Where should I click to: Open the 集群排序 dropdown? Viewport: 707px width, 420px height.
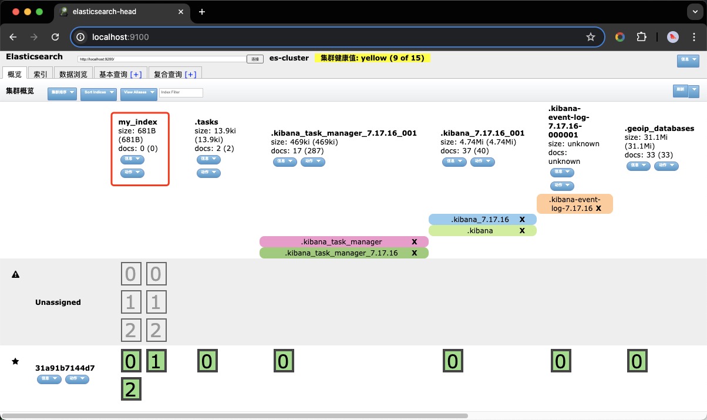tap(62, 92)
